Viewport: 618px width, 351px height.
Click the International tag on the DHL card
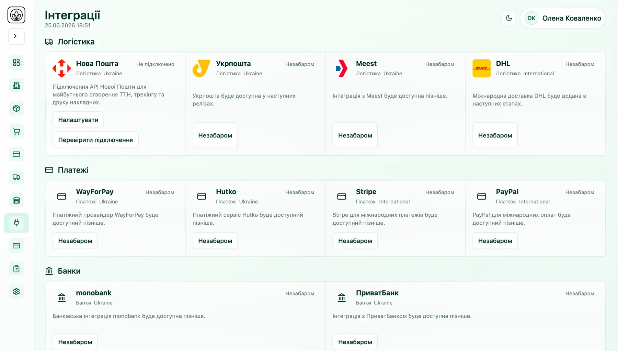coord(539,73)
